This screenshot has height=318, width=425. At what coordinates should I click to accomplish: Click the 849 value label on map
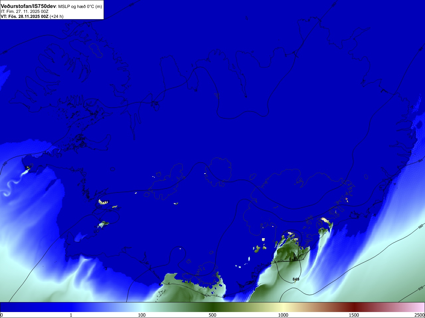(x=296, y=279)
